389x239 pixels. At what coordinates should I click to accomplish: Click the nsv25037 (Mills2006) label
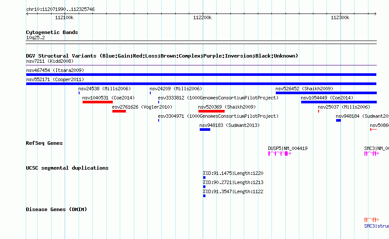(x=344, y=107)
